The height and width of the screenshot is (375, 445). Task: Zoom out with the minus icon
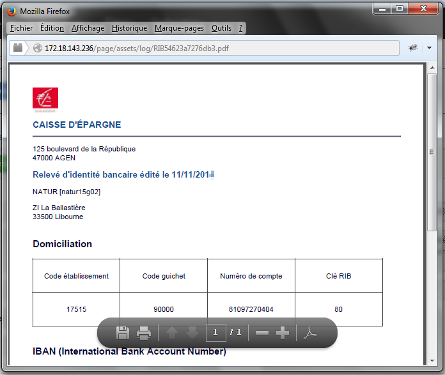pyautogui.click(x=262, y=333)
